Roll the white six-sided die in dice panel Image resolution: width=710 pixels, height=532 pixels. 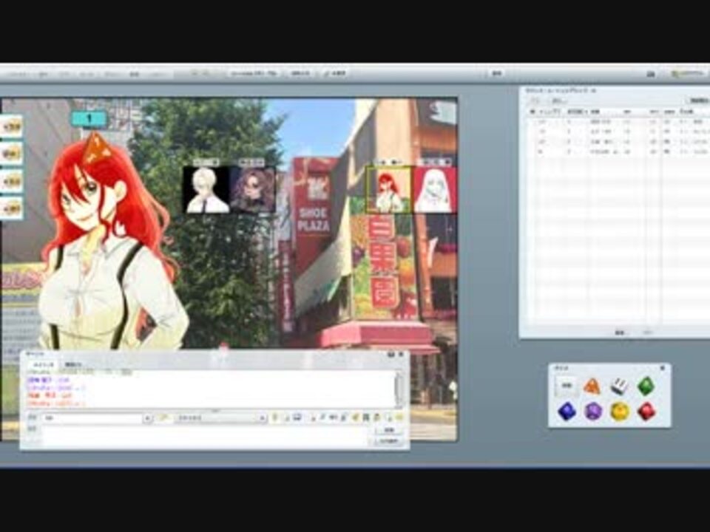click(619, 386)
